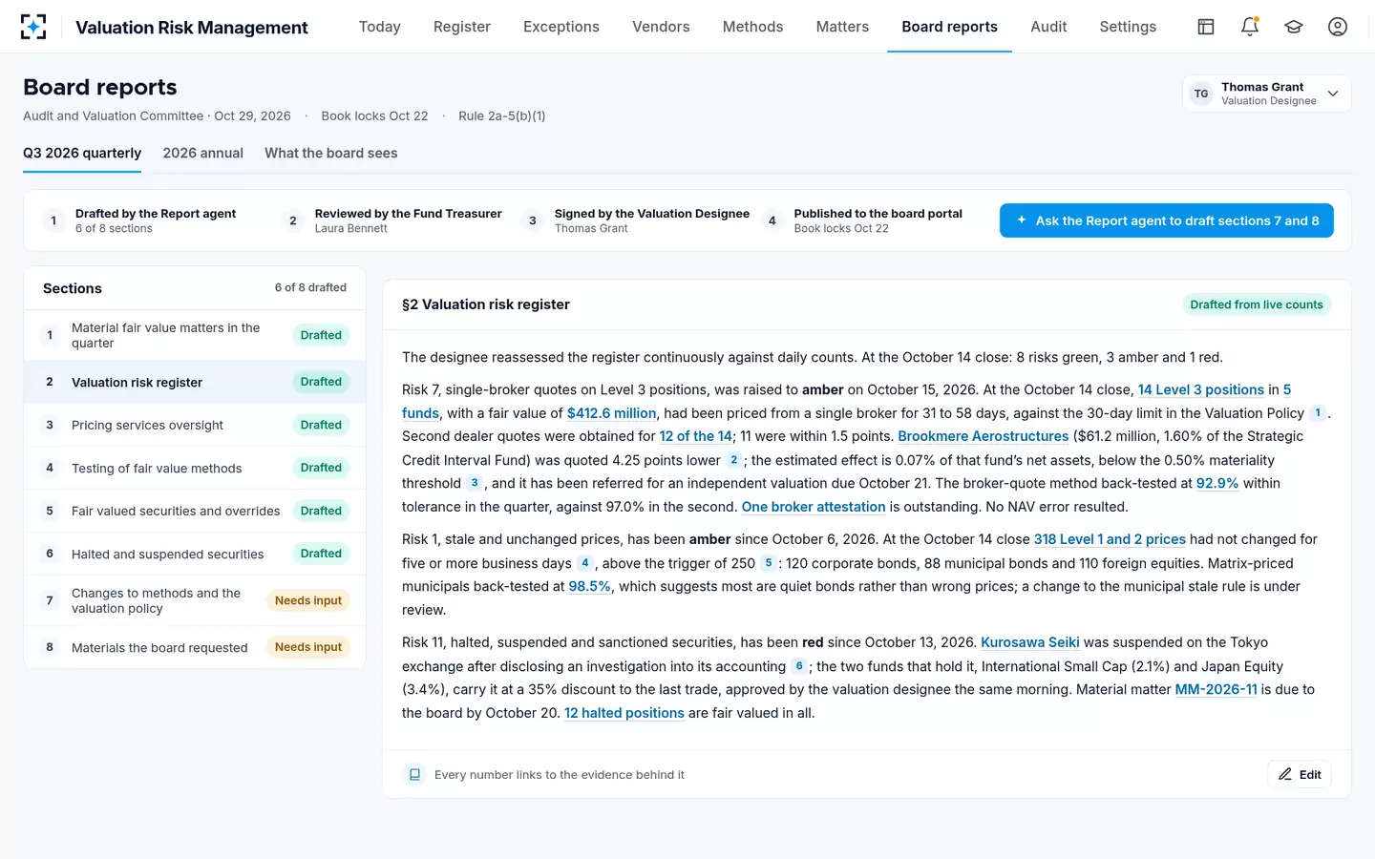The height and width of the screenshot is (859, 1375).
Task: Go to the Audit page
Action: (1048, 27)
